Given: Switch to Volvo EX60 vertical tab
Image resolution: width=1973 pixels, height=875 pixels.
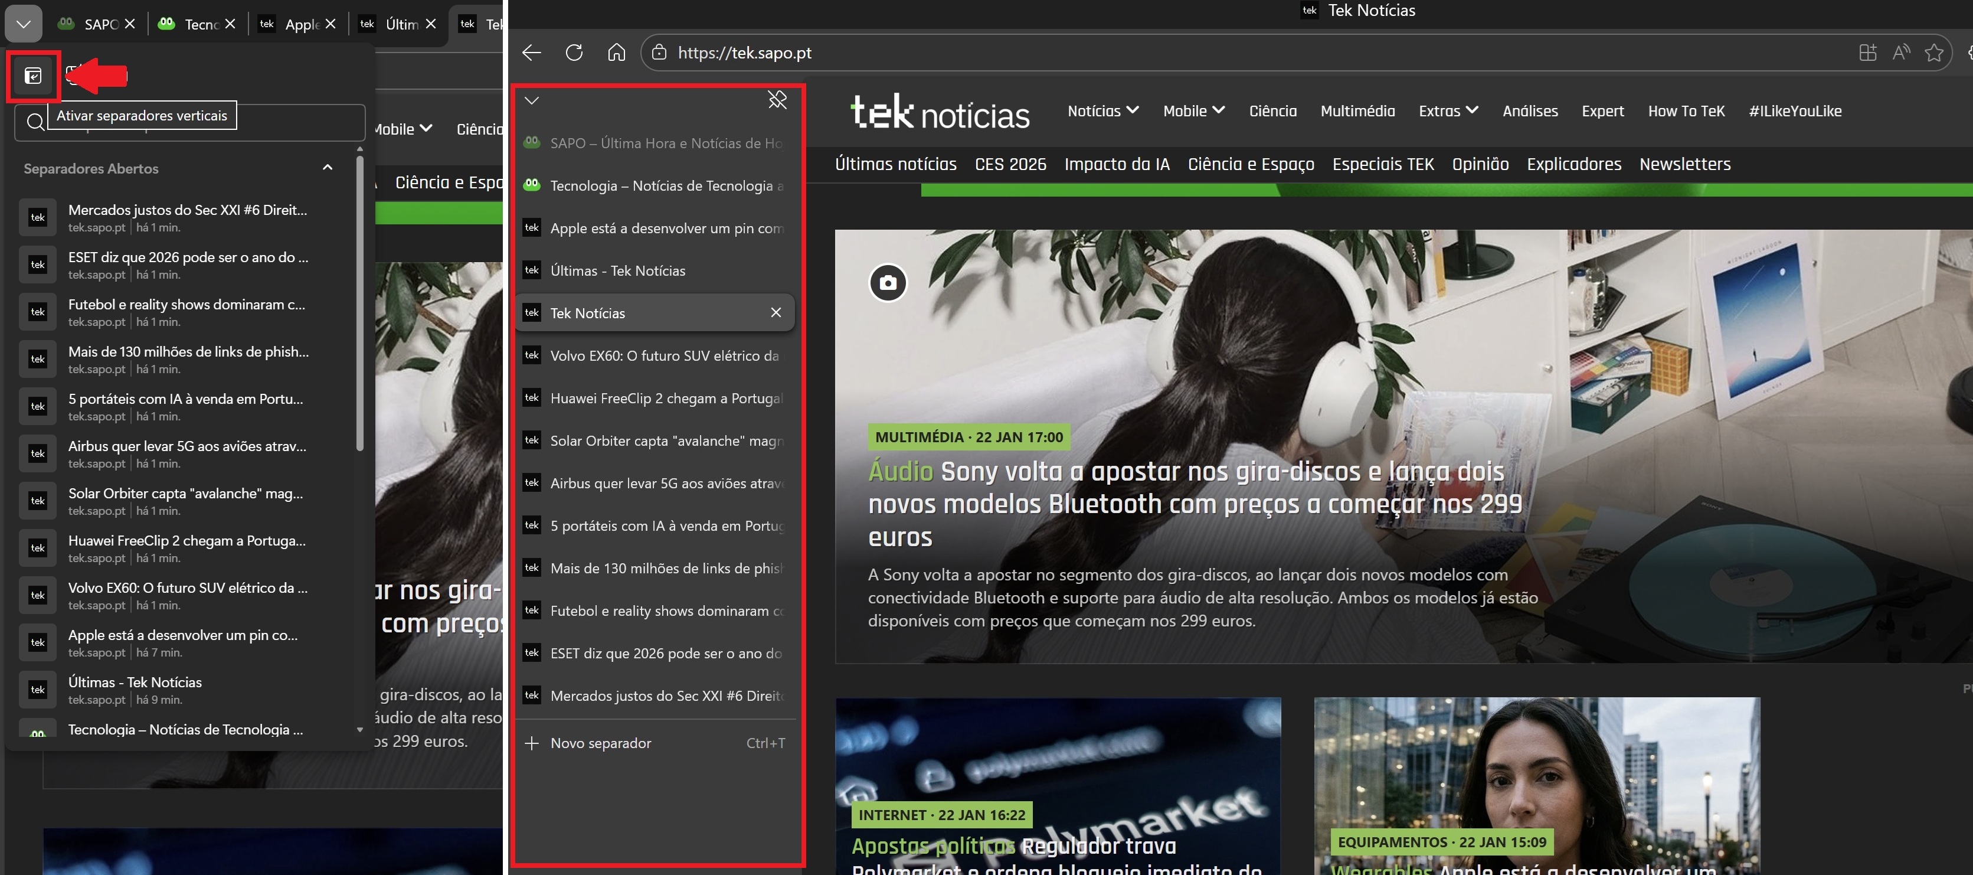Looking at the screenshot, I should [663, 355].
